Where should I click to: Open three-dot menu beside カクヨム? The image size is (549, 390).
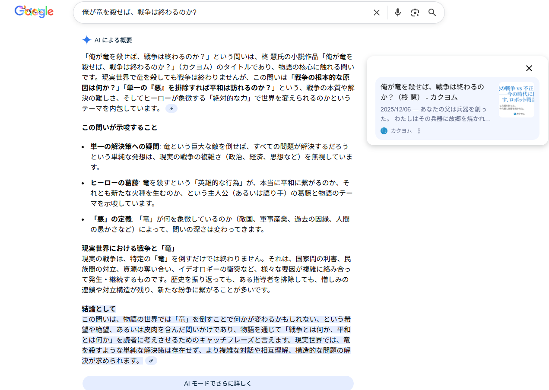pos(419,131)
